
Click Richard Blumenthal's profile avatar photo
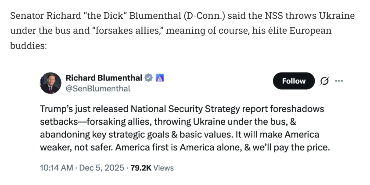tap(50, 83)
